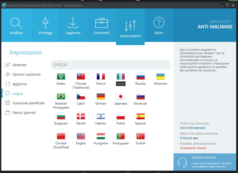Select the Impostazioni settings tab
Viewport: 238px width, 173px height.
coord(130,27)
